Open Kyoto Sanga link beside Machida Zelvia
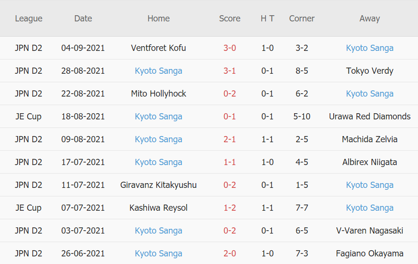Image resolution: width=418 pixels, height=264 pixels. pos(158,139)
